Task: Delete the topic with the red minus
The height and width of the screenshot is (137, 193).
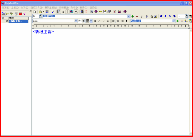Action: coord(137,16)
